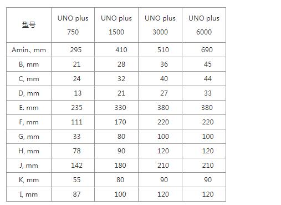Select the G, mm row label

(x=29, y=137)
